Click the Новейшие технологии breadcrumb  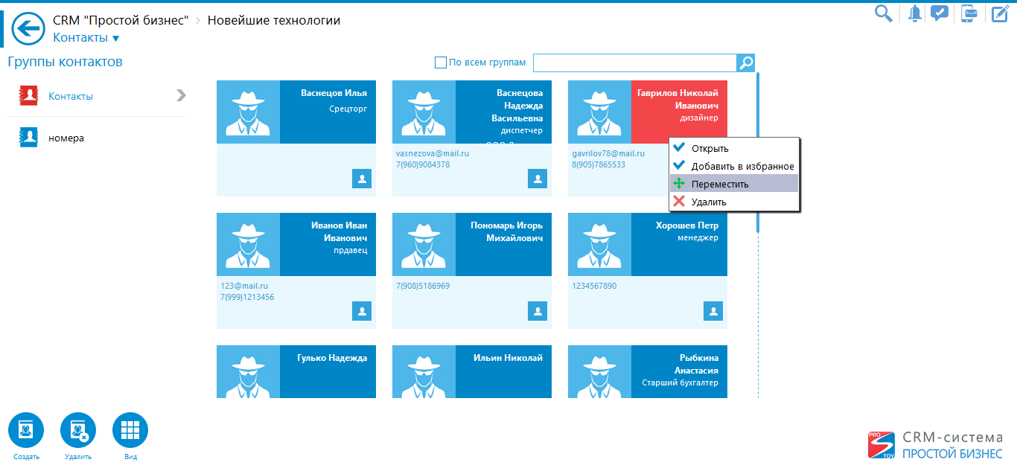[274, 20]
